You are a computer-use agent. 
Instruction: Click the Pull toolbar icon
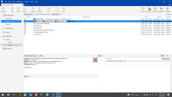coord(12,9)
